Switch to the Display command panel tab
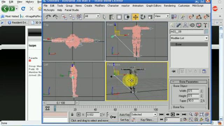Screen dimensions: 224x126 click(199, 25)
